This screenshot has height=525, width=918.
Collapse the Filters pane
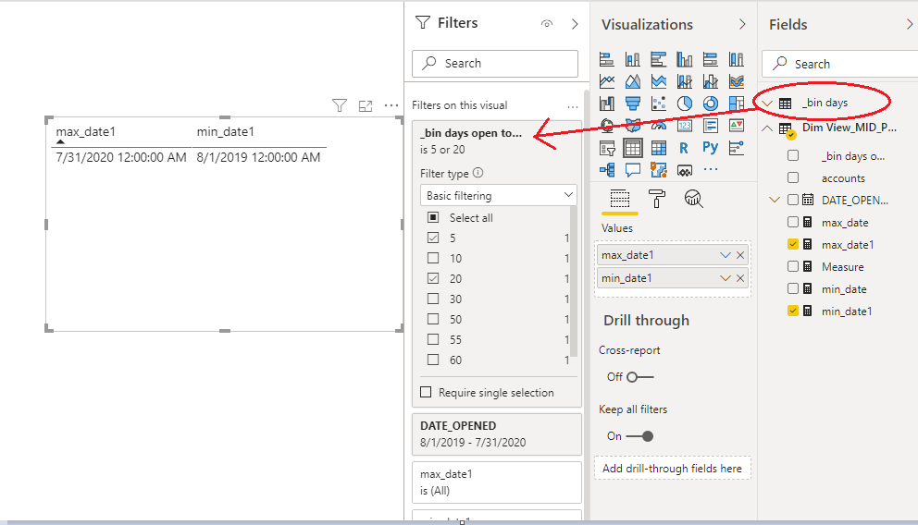point(575,24)
